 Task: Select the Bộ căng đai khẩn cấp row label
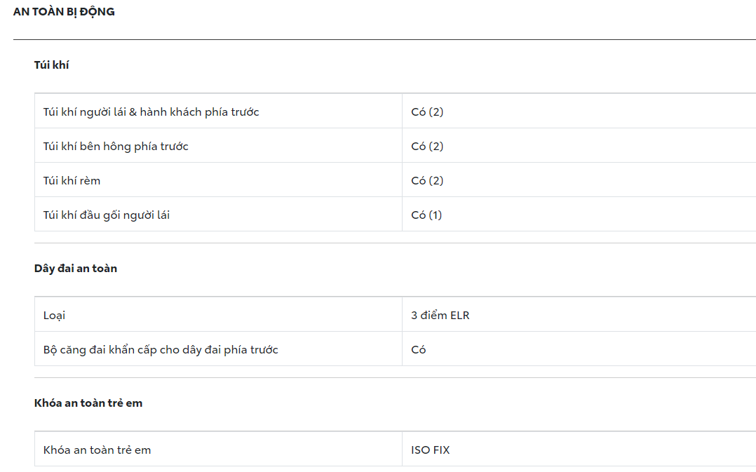point(161,350)
